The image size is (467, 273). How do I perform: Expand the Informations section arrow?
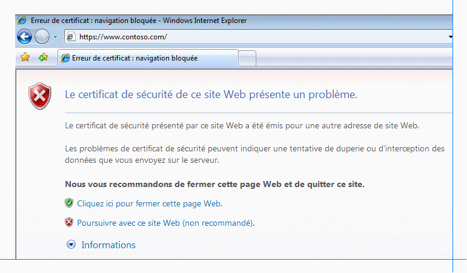[x=71, y=245]
